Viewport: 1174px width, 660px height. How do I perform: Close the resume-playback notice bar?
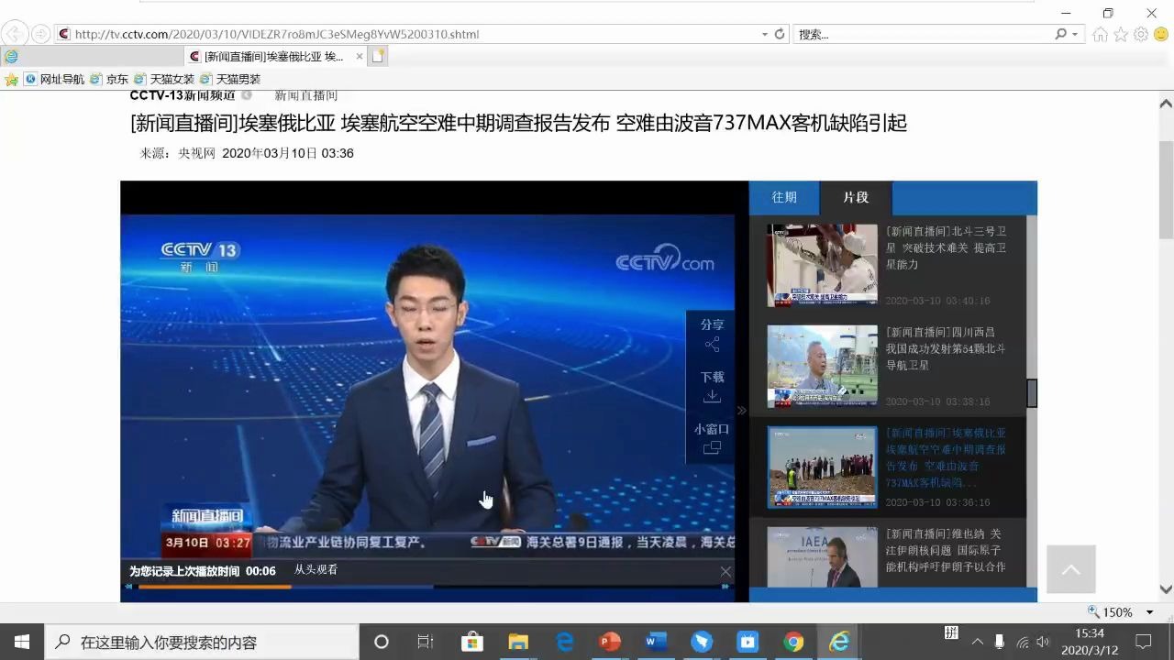[725, 571]
